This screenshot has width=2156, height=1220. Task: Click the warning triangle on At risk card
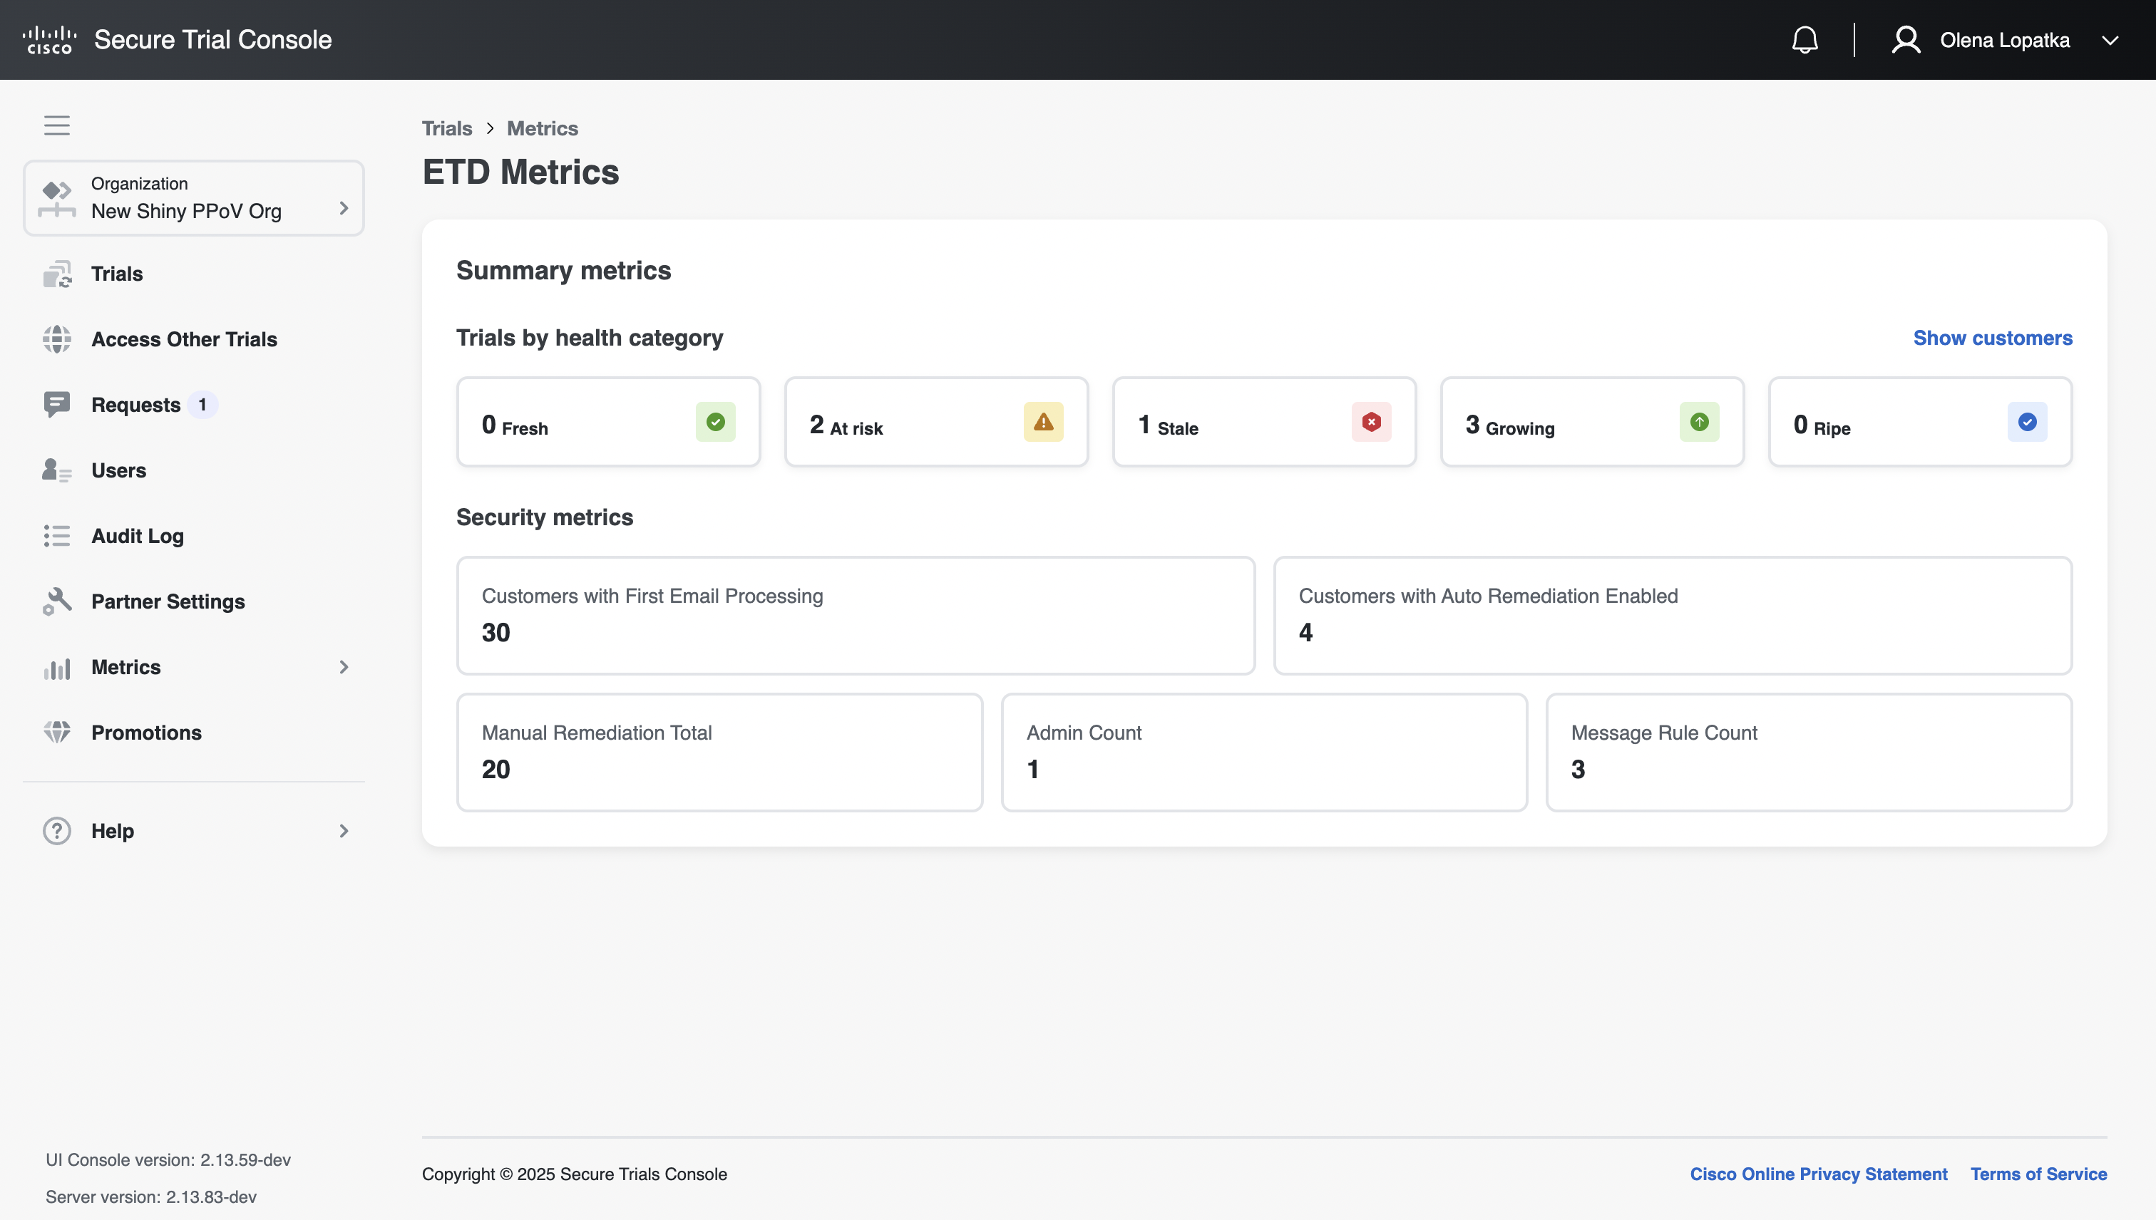click(x=1044, y=421)
